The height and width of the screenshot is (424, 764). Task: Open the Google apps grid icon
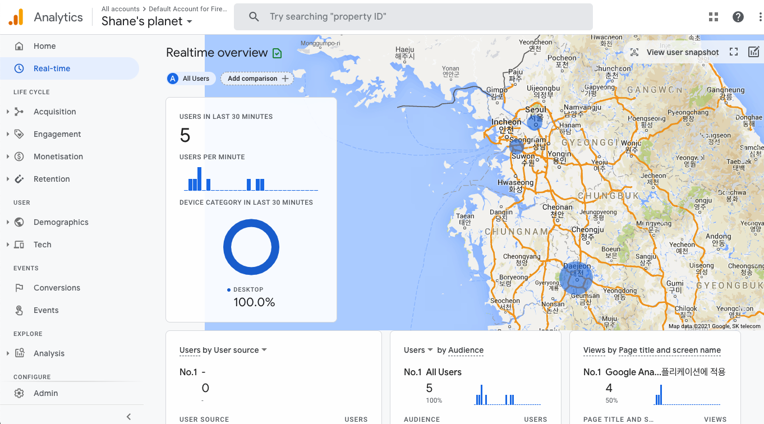(714, 17)
